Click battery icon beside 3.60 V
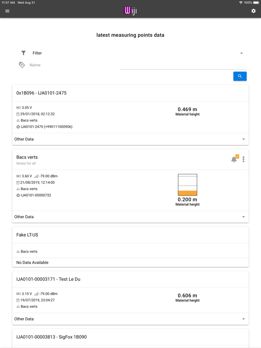Viewport: 261px width, 348px height. point(18,176)
